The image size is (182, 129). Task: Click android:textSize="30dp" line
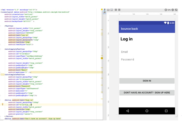(x=19, y=42)
